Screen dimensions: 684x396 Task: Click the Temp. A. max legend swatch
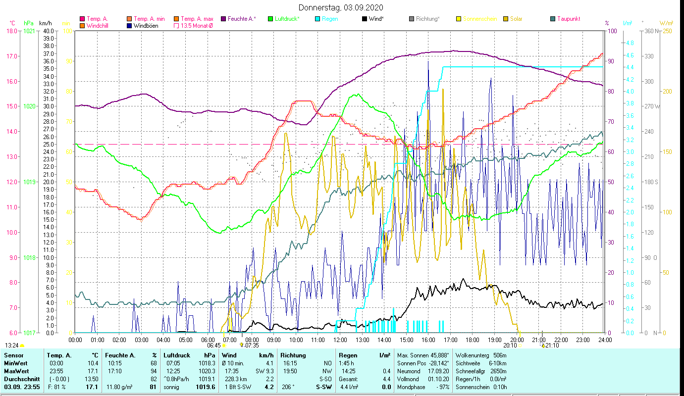click(x=176, y=19)
